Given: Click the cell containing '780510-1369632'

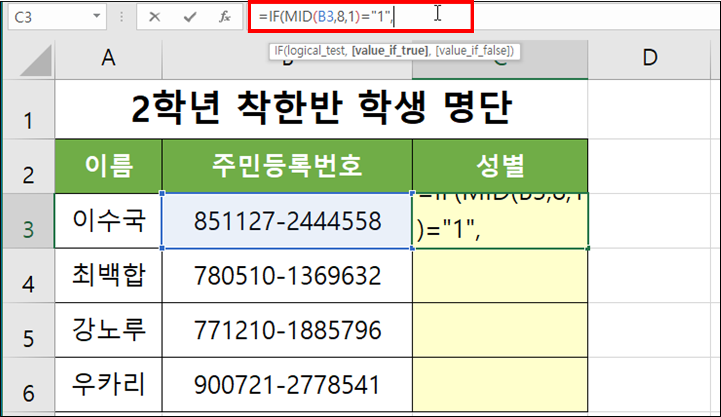Looking at the screenshot, I should [287, 275].
